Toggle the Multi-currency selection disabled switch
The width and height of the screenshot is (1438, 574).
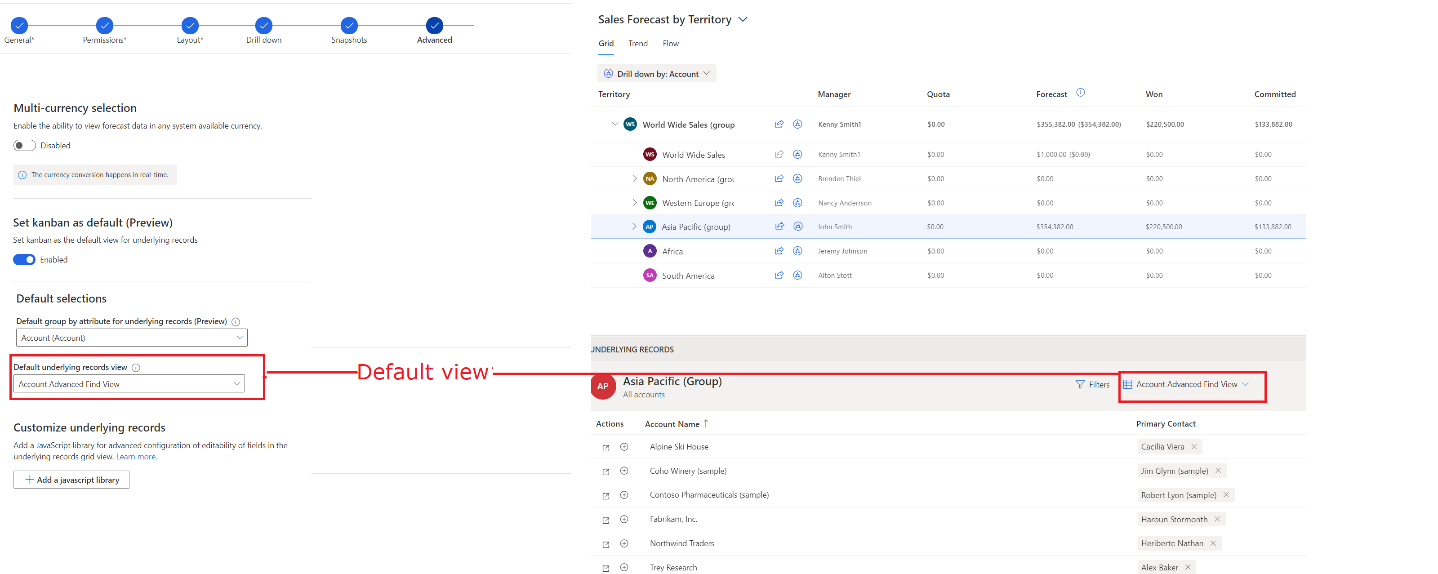(x=24, y=145)
